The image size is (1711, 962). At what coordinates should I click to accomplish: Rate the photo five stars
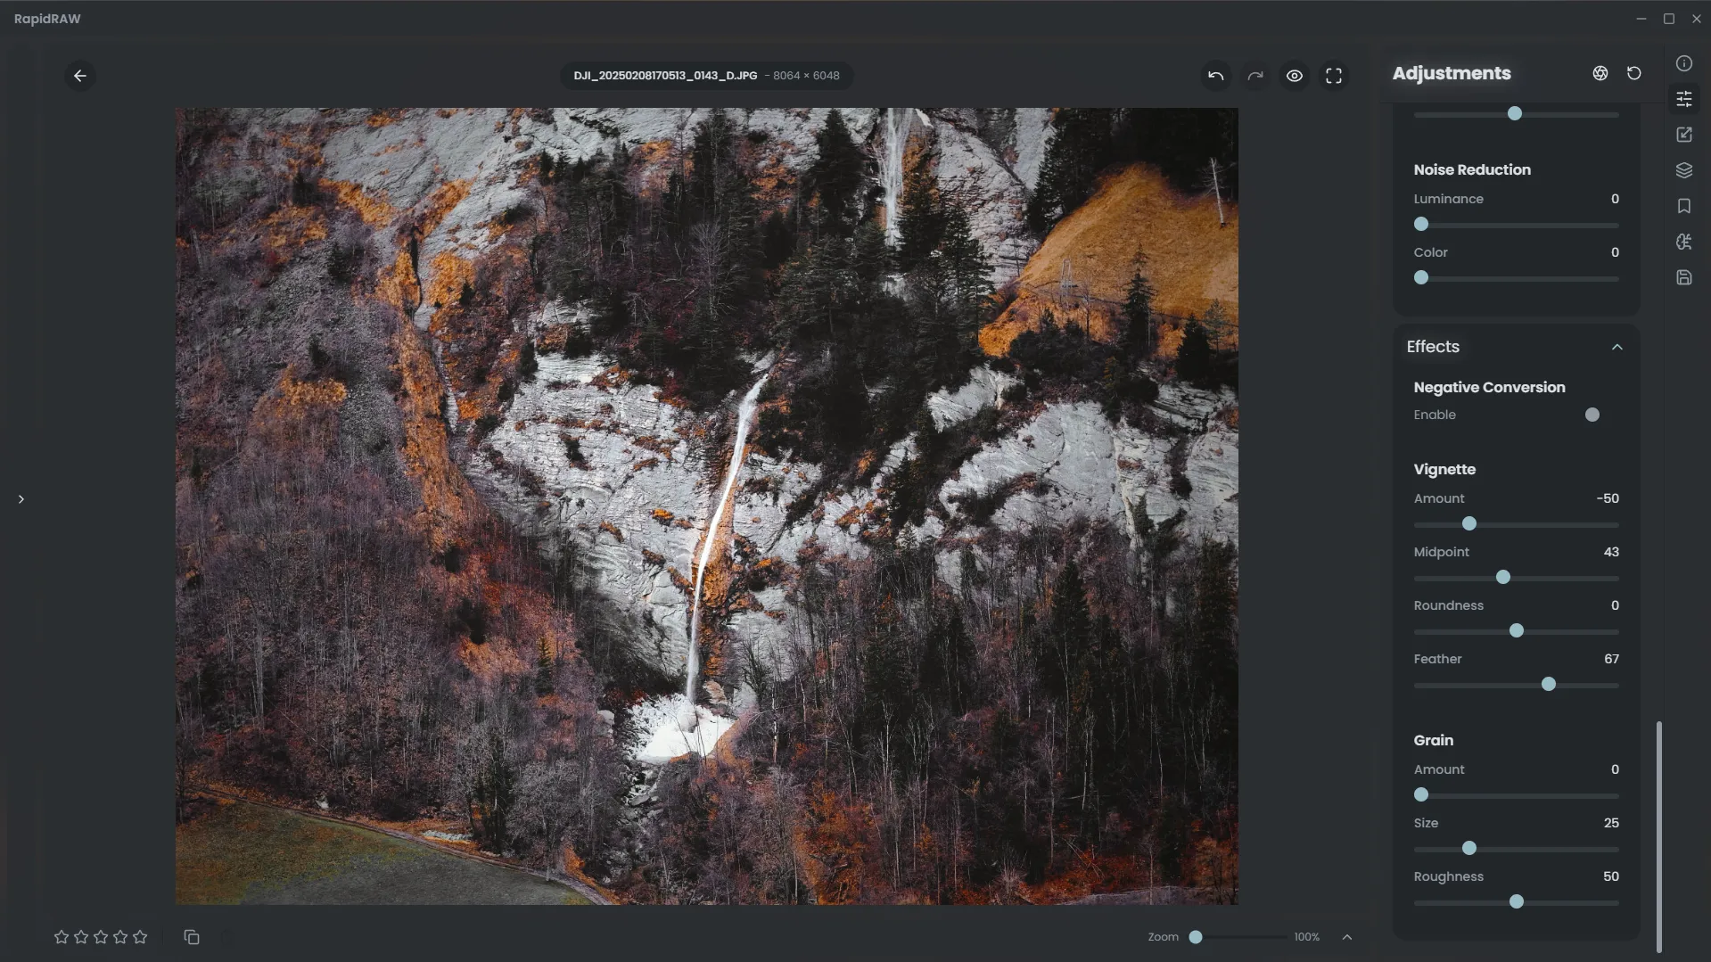[140, 936]
